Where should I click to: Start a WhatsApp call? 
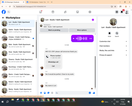[x=53, y=62]
